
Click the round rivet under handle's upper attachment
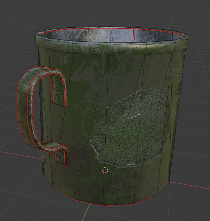tap(58, 97)
